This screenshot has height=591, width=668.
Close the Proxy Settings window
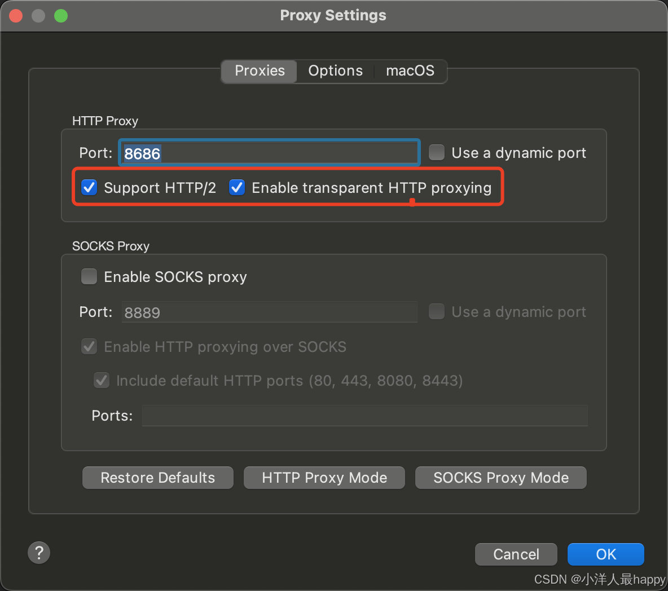(16, 16)
